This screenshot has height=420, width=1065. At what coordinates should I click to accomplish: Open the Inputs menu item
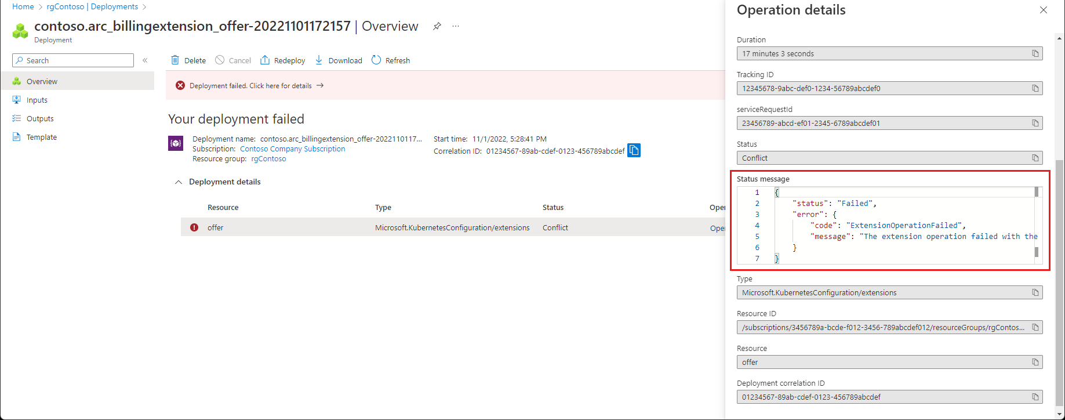coord(37,100)
